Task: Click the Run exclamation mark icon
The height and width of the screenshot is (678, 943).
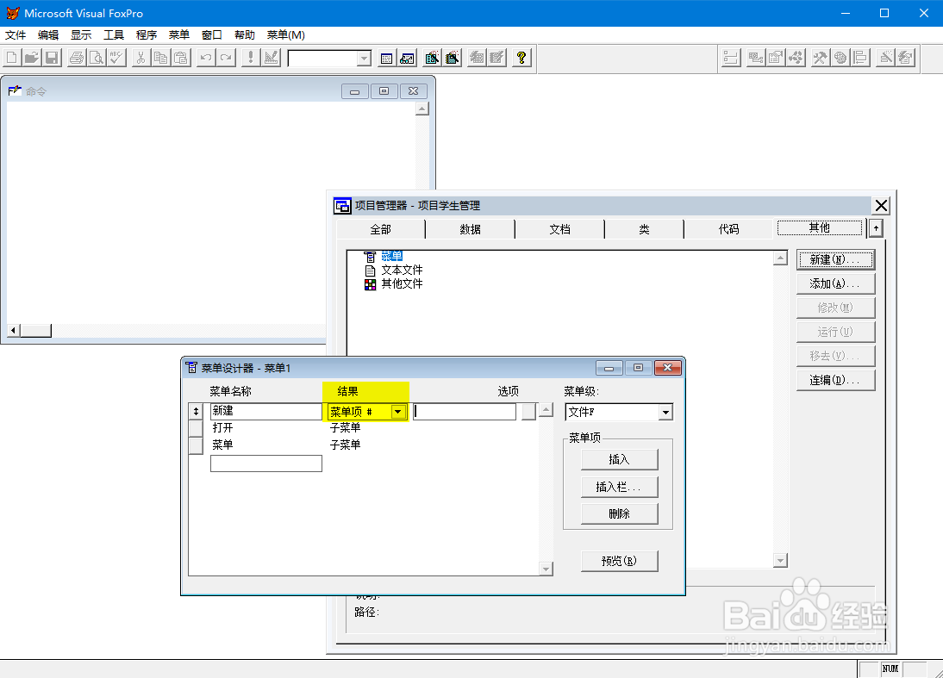Action: (x=251, y=58)
